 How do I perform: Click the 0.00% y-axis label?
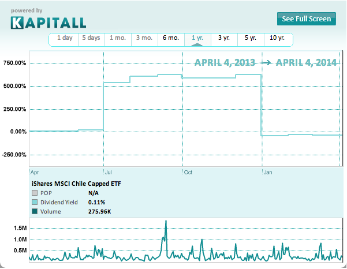18,132
